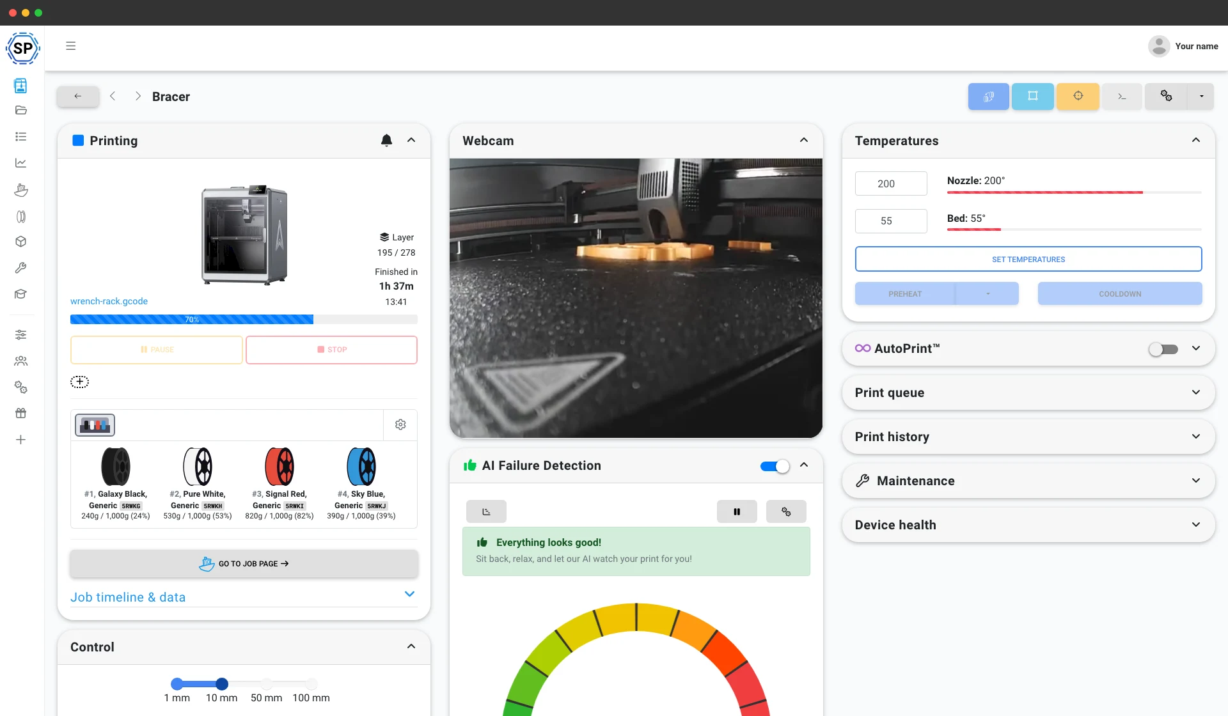Pause AI failure detection monitoring
This screenshot has width=1228, height=716.
737,511
